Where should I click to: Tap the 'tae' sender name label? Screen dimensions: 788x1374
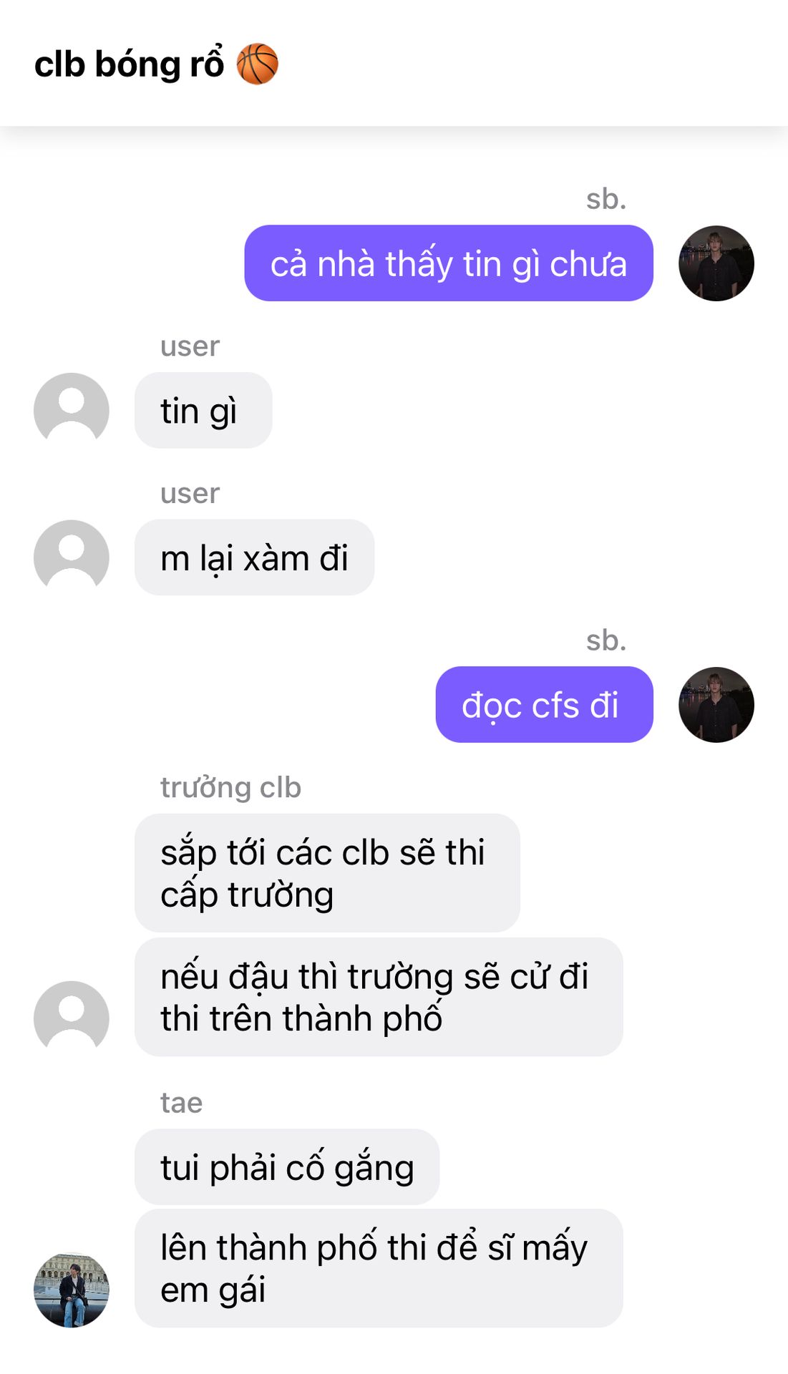click(181, 1103)
